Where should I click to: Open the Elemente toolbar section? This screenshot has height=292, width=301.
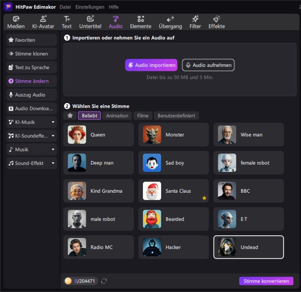140,22
